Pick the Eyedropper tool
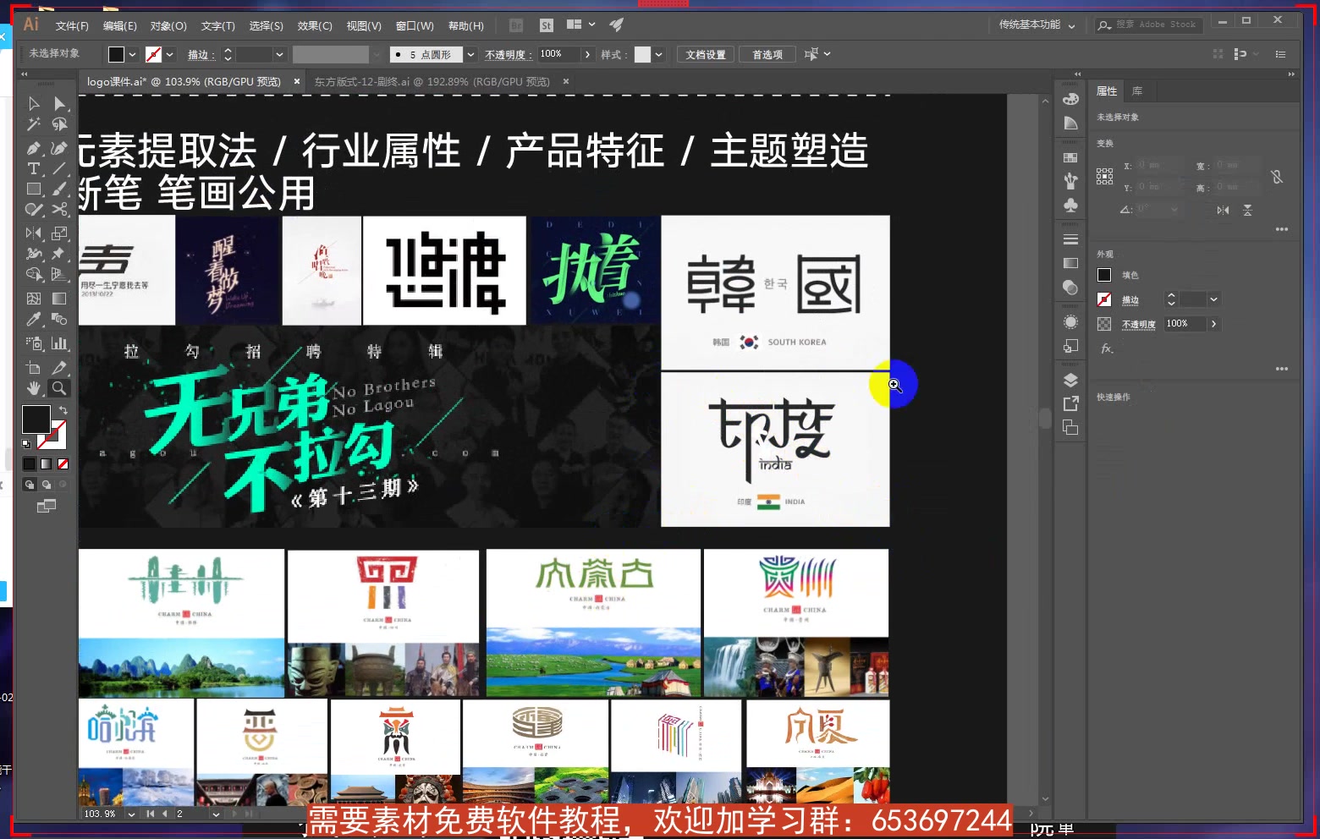Screen dimensions: 1320x839 [34, 320]
